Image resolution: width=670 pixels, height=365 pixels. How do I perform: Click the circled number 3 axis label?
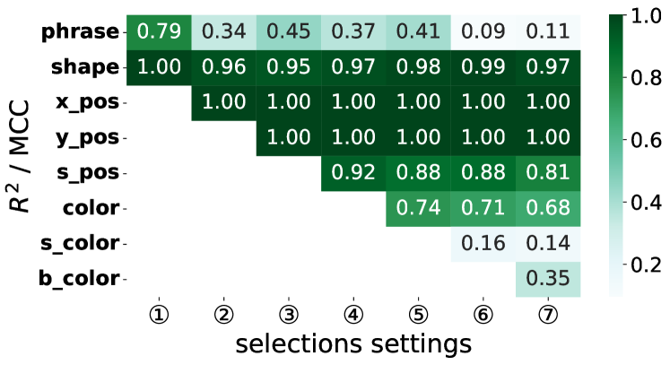pos(288,315)
